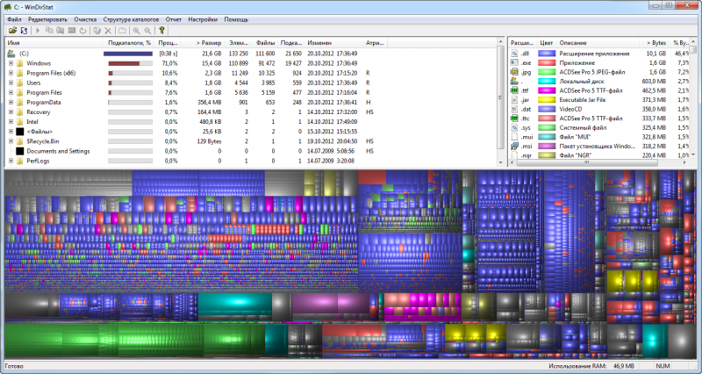Expand the Windows folder node

(x=11, y=63)
